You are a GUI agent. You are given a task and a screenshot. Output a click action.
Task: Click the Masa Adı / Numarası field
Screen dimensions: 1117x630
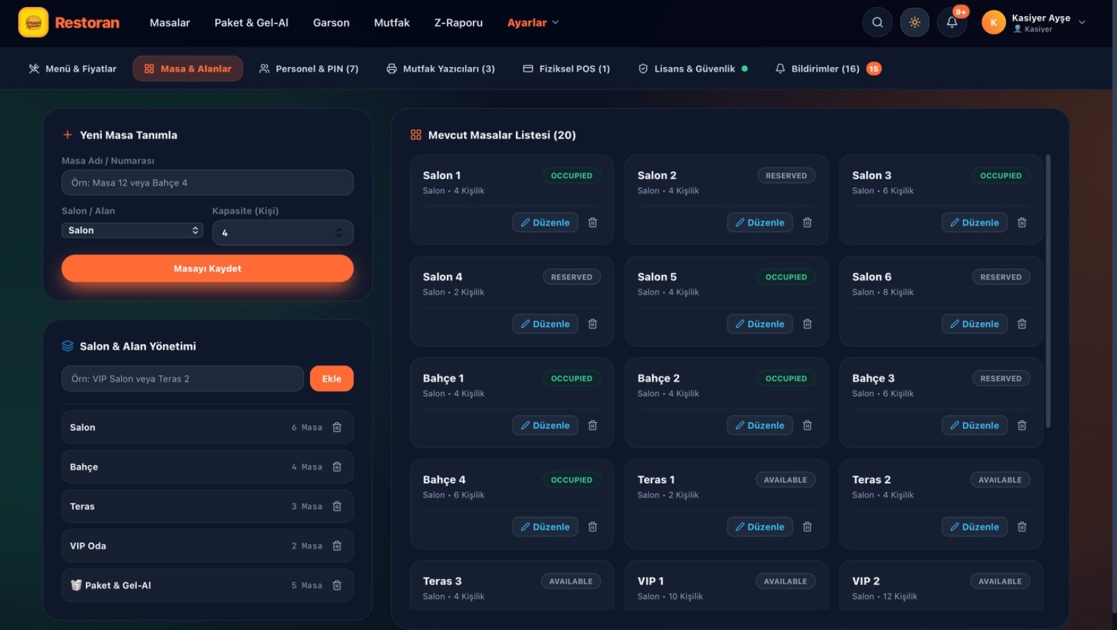(207, 183)
